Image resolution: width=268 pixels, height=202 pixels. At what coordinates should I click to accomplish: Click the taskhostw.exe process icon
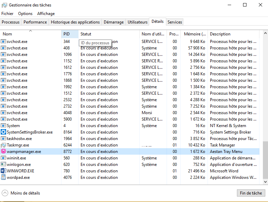pyautogui.click(x=3, y=139)
